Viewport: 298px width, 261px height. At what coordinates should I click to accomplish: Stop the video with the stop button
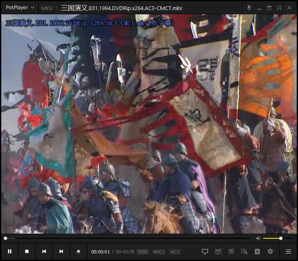pyautogui.click(x=27, y=251)
